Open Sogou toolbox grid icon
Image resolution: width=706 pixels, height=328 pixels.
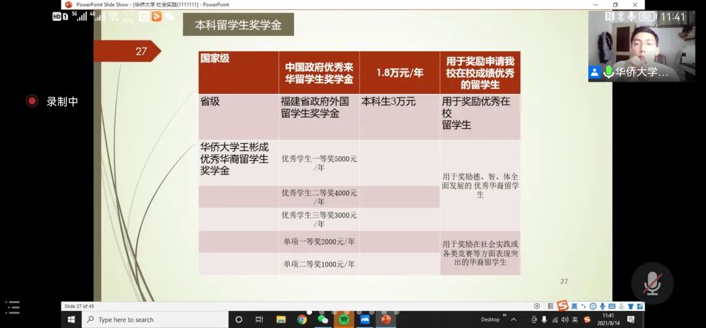click(x=640, y=306)
